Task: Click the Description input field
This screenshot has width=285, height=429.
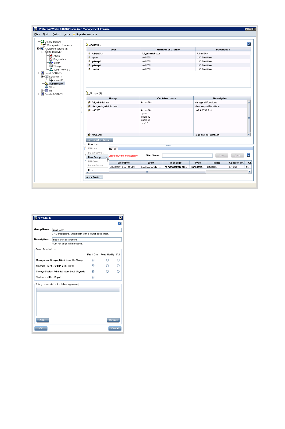Action: click(87, 240)
